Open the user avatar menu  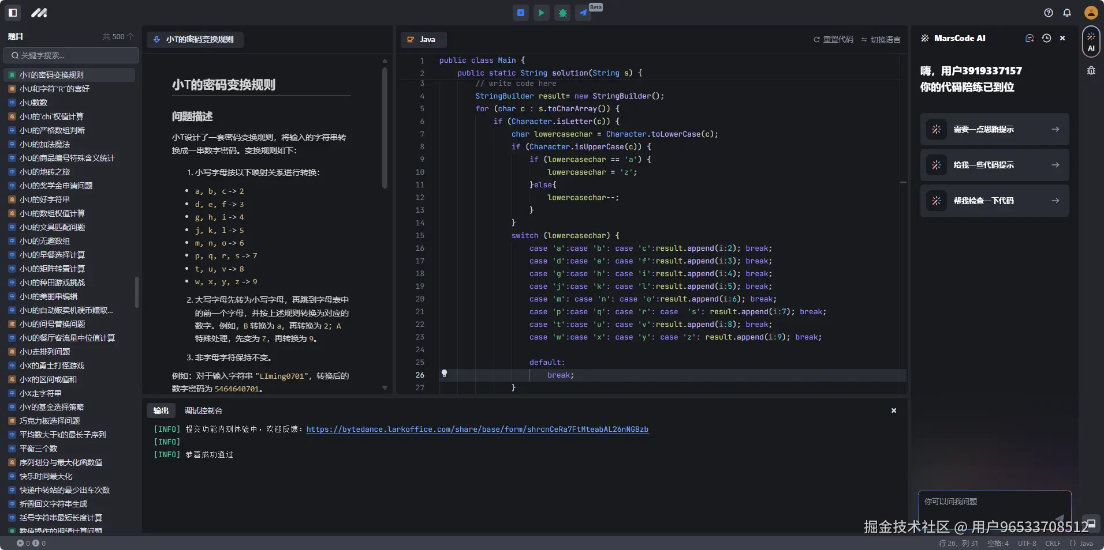click(x=1091, y=13)
